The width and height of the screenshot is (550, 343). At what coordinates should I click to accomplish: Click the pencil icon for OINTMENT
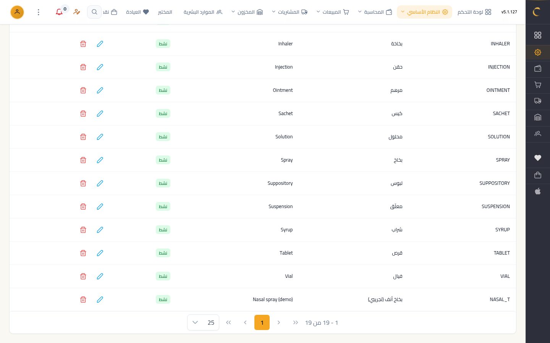[x=100, y=90]
